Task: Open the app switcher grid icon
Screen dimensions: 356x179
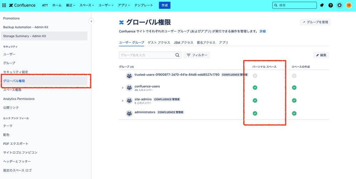Action: coord(4,5)
